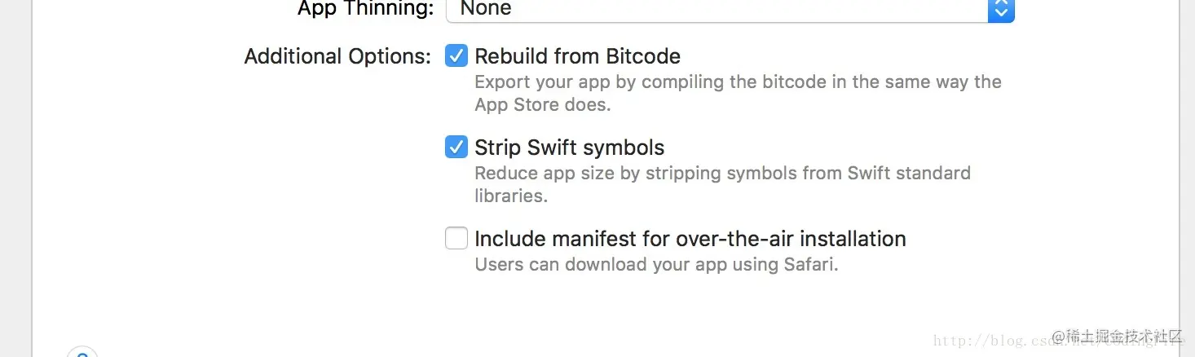Click the blue up-down arrows of App Thinning
Screen dimensions: 1195x357
pyautogui.click(x=1001, y=10)
